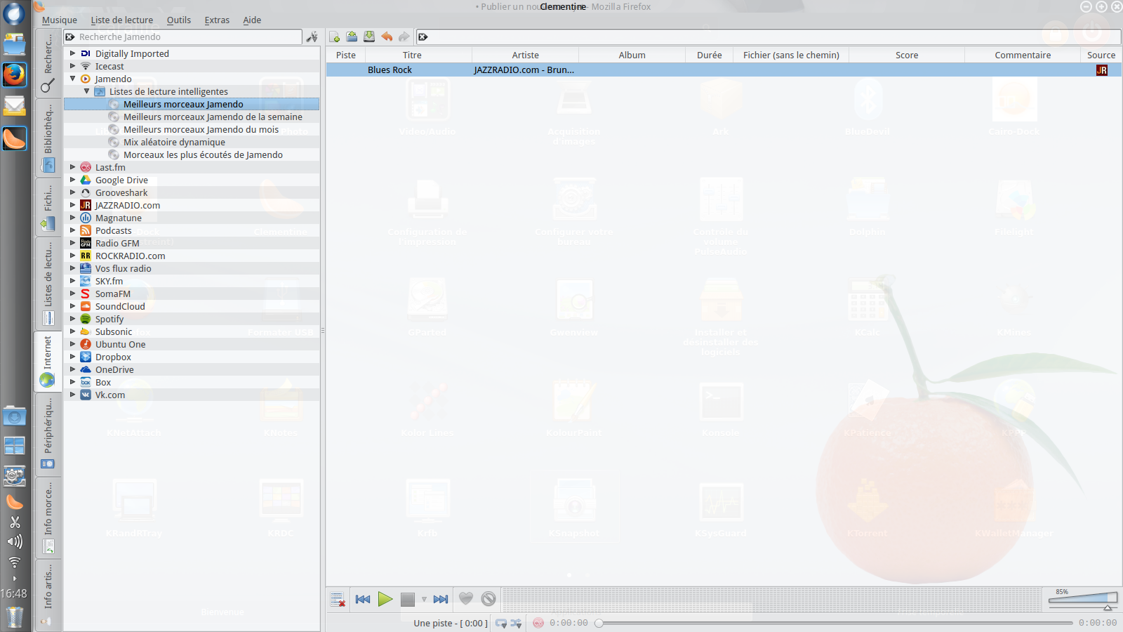Viewport: 1123px width, 632px height.
Task: Click the Podcasts RSS icon
Action: pyautogui.click(x=86, y=230)
